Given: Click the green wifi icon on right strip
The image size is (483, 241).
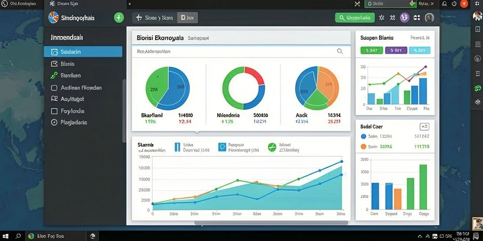Looking at the screenshot, I should pos(477,88).
